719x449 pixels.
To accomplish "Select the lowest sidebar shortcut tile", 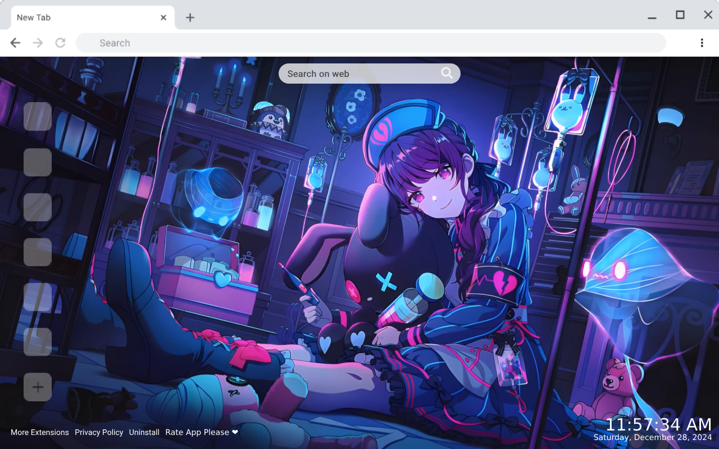I will (x=37, y=340).
